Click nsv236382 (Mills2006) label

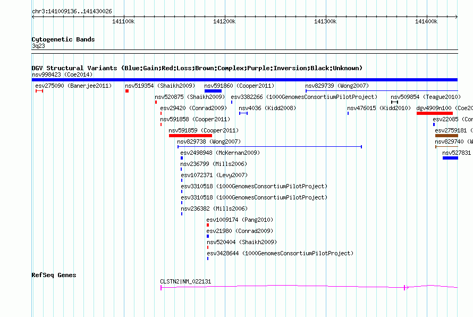(x=214, y=208)
